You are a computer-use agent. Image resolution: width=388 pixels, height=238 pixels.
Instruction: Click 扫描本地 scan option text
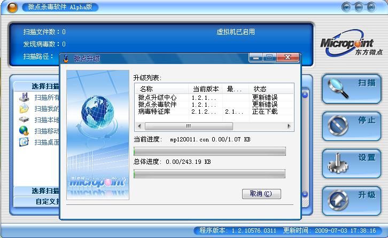pos(47,120)
